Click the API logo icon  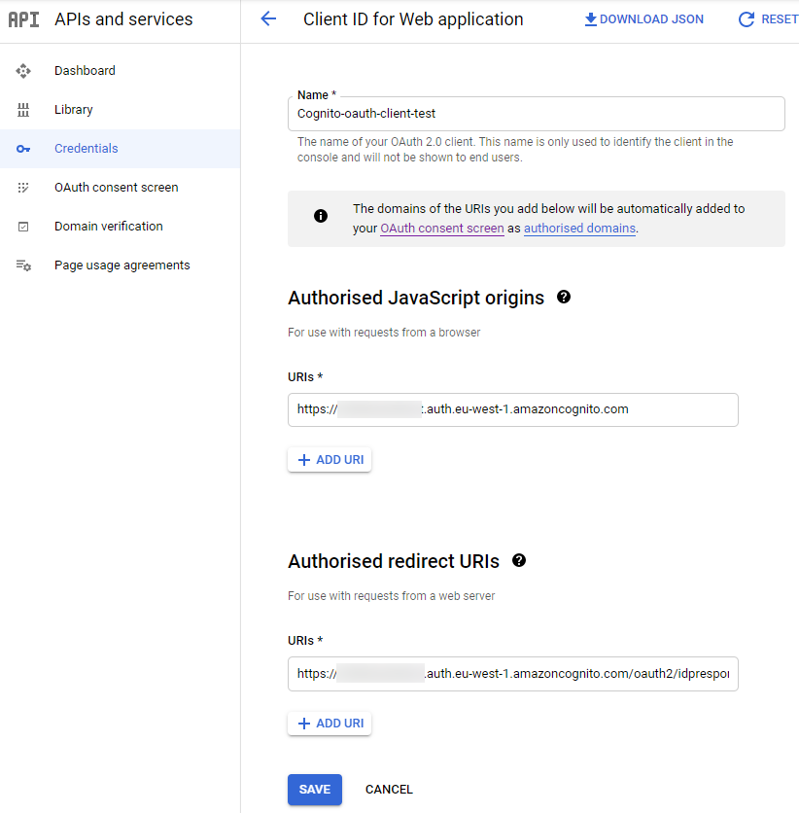[x=23, y=19]
